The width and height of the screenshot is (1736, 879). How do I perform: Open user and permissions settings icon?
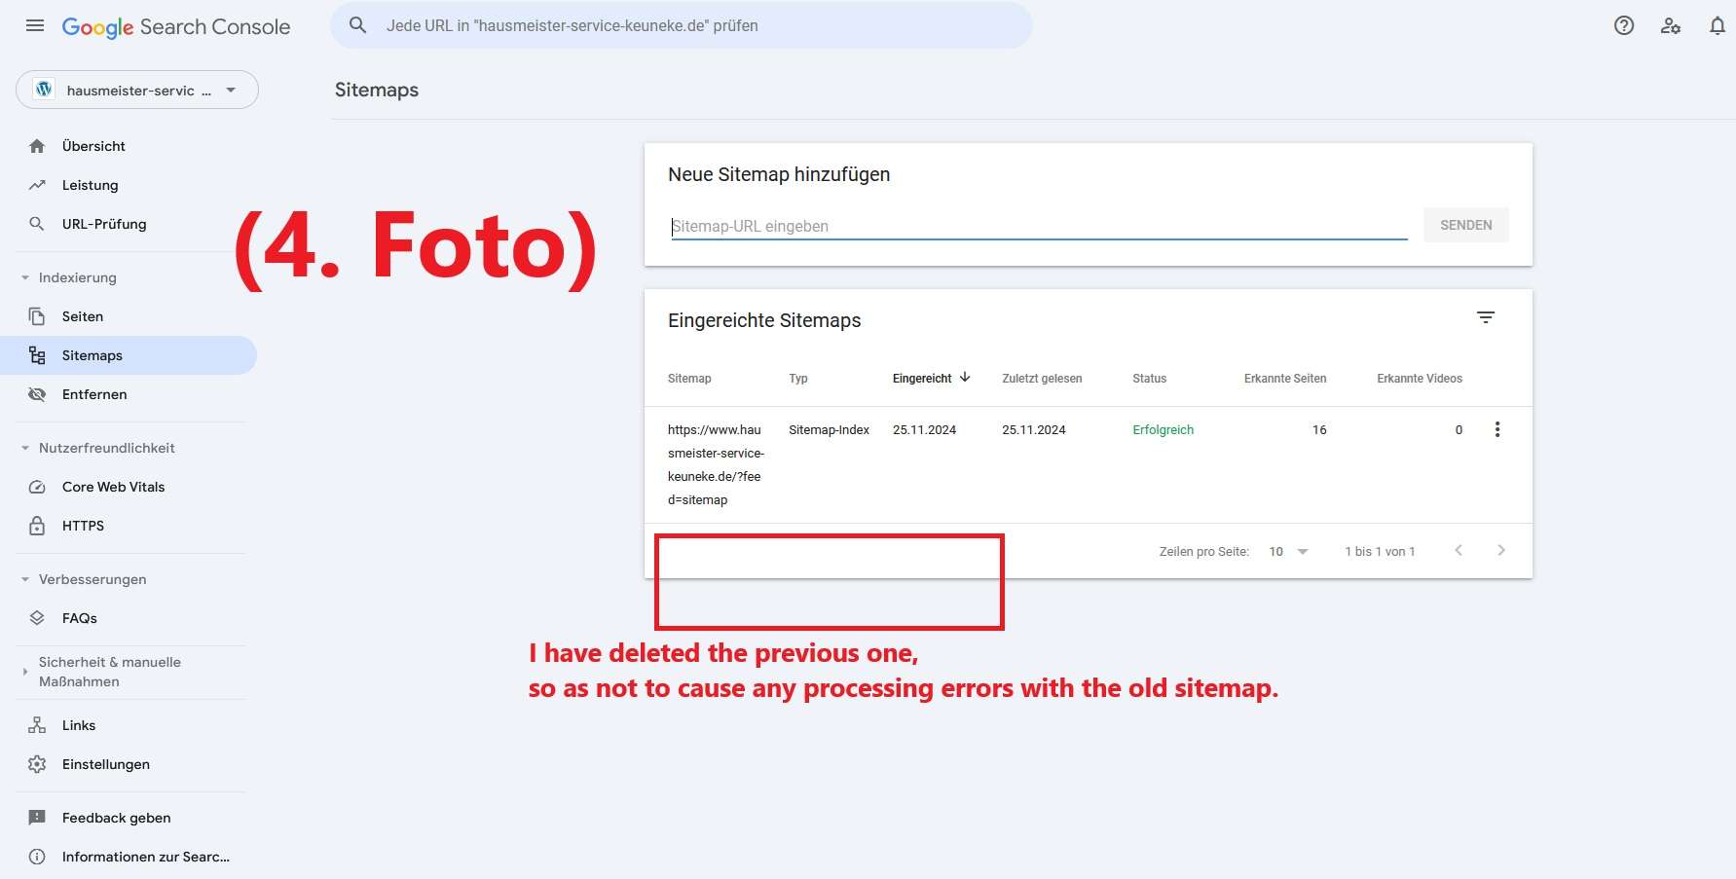[x=1671, y=26]
